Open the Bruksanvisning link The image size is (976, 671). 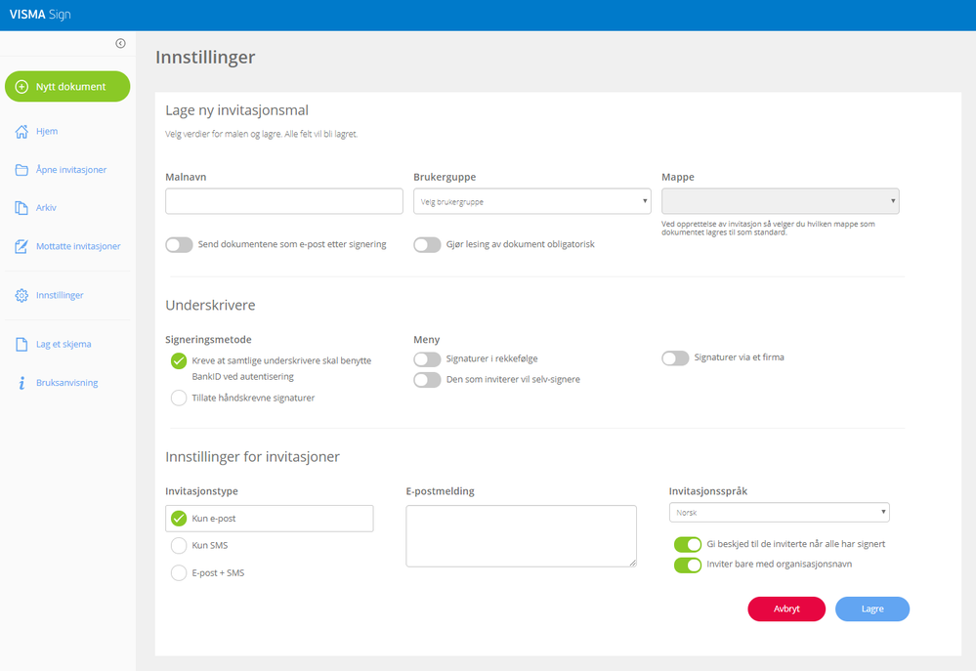[x=67, y=383]
